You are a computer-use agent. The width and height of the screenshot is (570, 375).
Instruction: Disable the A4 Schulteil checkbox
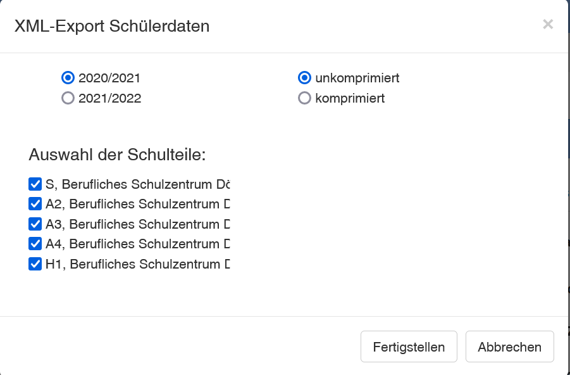[35, 243]
